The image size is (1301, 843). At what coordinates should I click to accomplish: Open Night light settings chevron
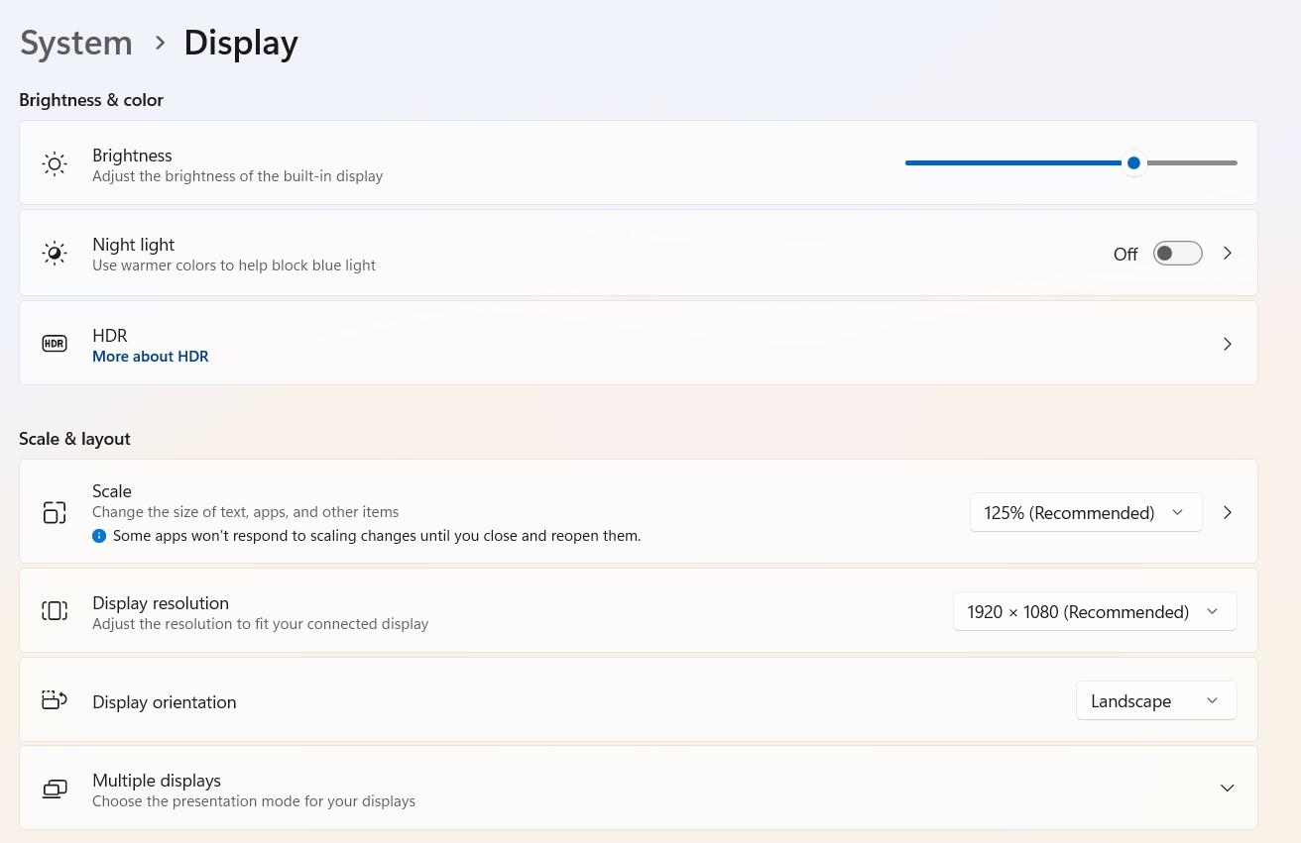coord(1228,254)
